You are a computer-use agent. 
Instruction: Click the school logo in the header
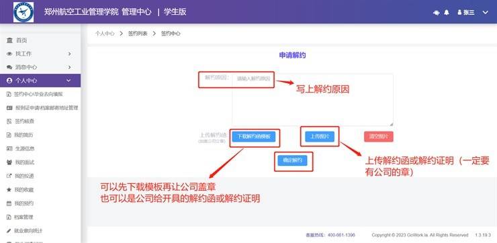point(24,12)
